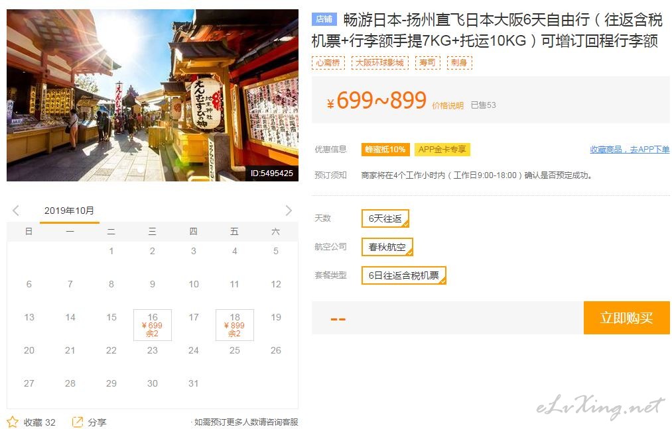Click the 已售53 sold count text
Viewport: 672px width, 429px height.
point(484,105)
